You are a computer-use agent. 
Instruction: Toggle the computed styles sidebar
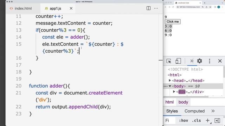click(217, 120)
